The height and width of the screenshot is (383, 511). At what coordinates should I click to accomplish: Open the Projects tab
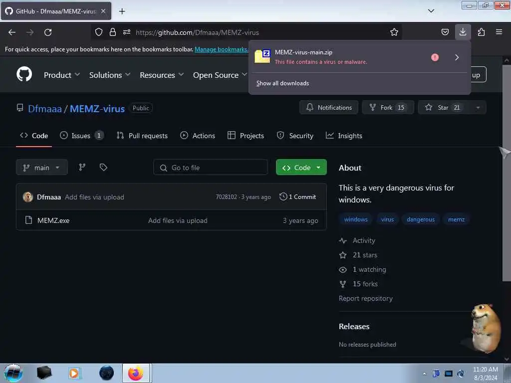(246, 136)
